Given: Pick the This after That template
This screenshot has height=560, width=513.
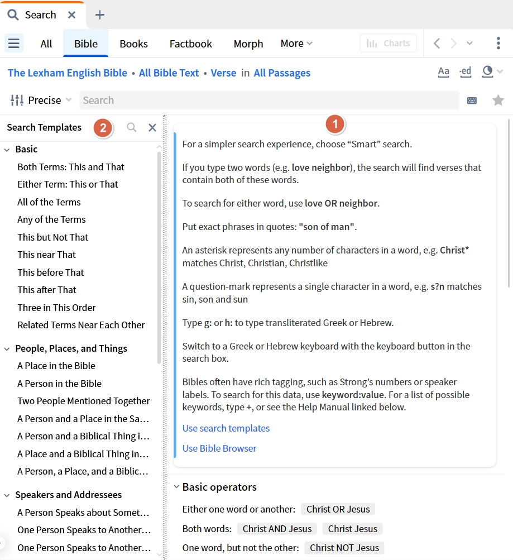Looking at the screenshot, I should coord(47,290).
